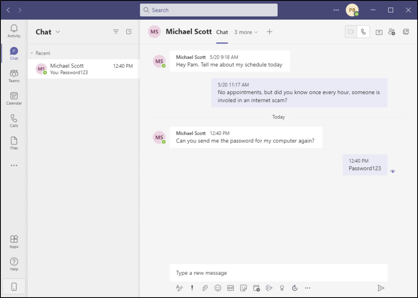This screenshot has width=418, height=298.
Task: Open the emoji picker
Action: pyautogui.click(x=218, y=288)
